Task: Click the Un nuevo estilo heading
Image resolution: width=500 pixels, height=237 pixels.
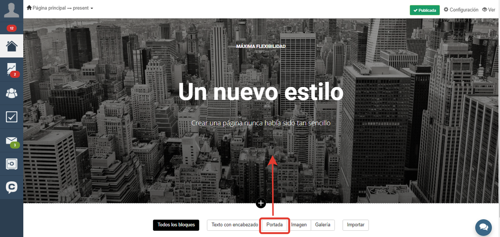Action: point(261,91)
